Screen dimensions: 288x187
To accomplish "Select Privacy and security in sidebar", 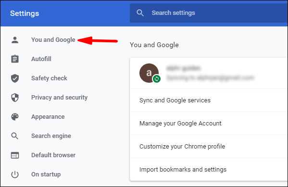I will click(x=59, y=98).
